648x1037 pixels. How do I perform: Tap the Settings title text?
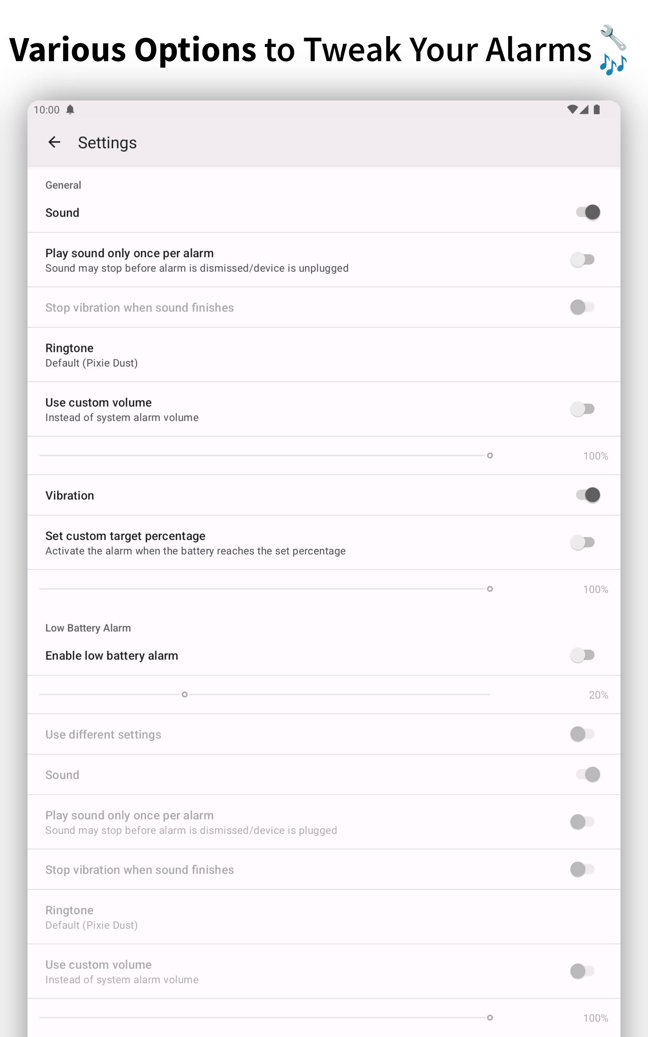coord(107,143)
